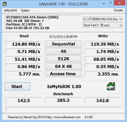Click the empty progress bar
127x122 pixels.
(64, 109)
